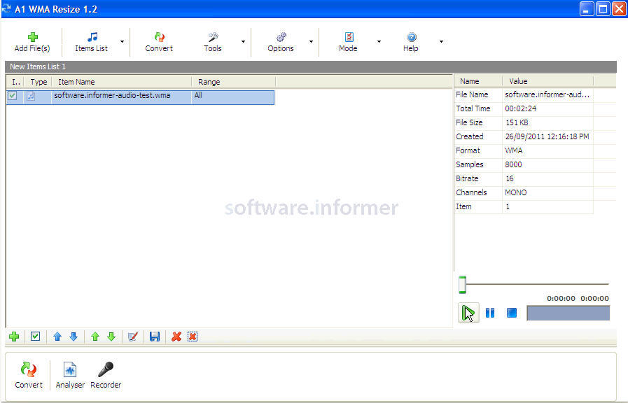Click the red X remove item icon
Screen dimensions: 628x403
[x=176, y=337]
